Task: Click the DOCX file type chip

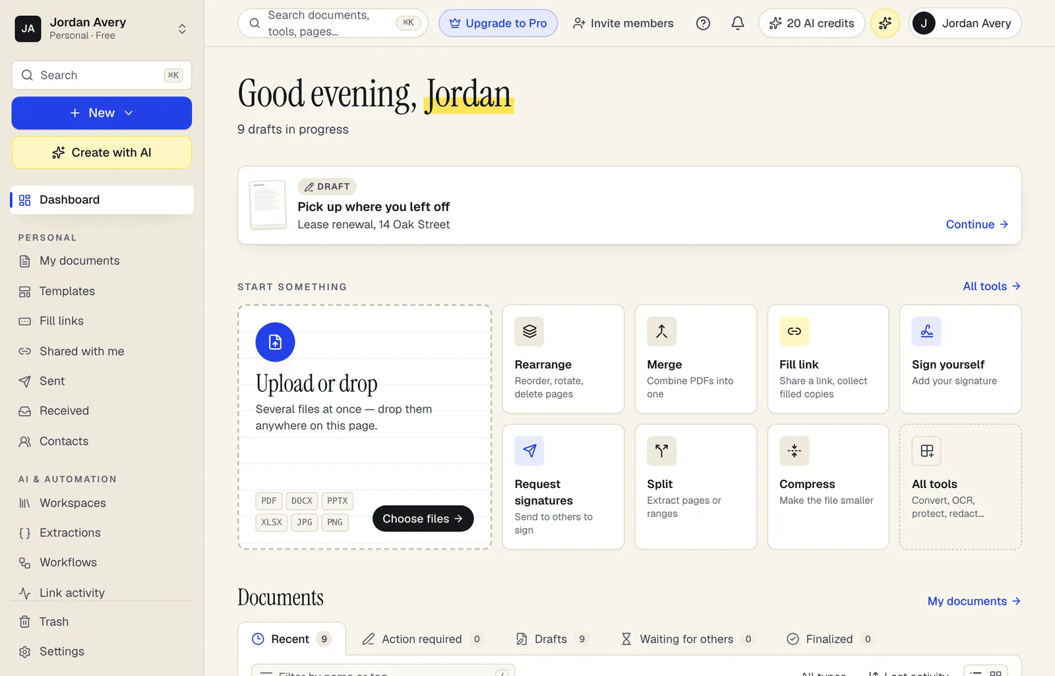Action: [302, 501]
